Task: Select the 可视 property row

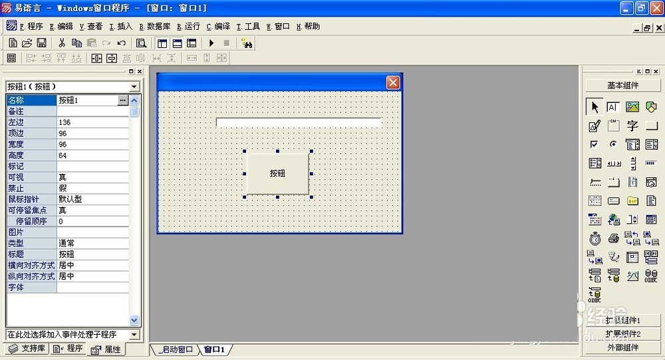Action: pos(67,177)
